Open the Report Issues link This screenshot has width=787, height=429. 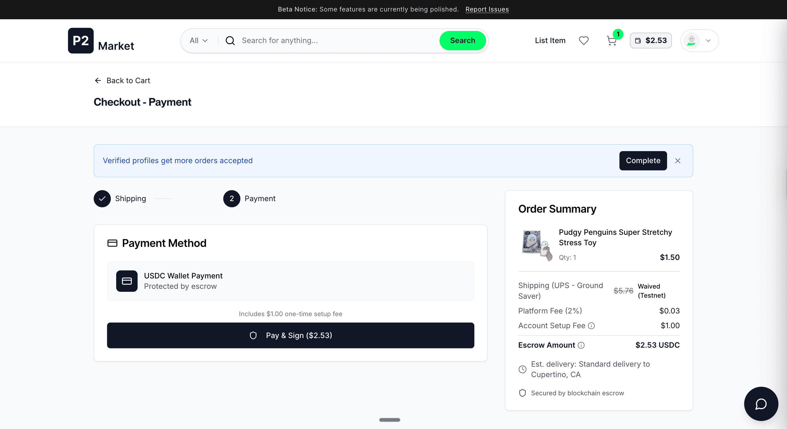click(487, 9)
